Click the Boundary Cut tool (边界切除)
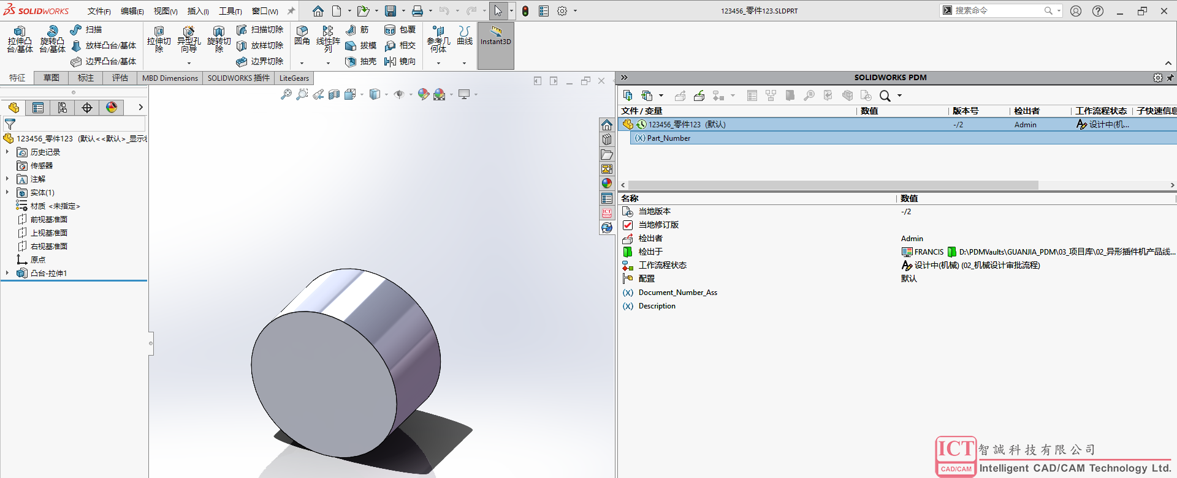This screenshot has width=1177, height=478. pos(260,61)
